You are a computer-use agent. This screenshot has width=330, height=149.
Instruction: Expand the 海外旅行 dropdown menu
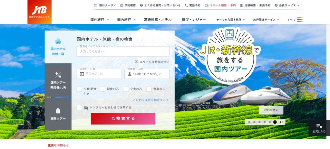click(108, 20)
